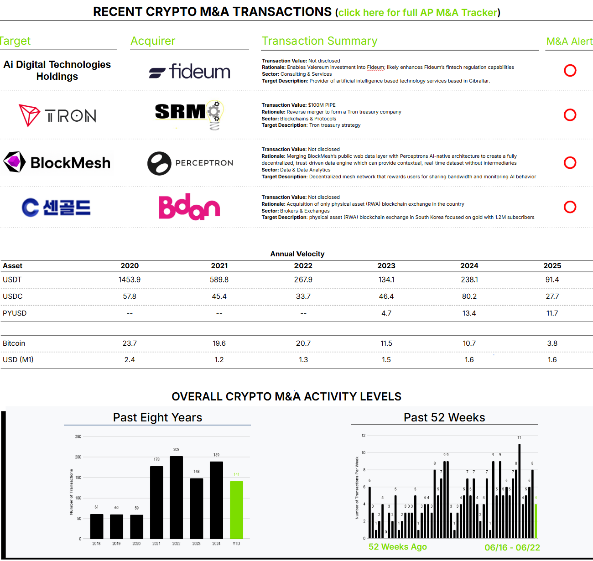
Task: Click the Past Eight Years chart title
Action: (x=157, y=417)
